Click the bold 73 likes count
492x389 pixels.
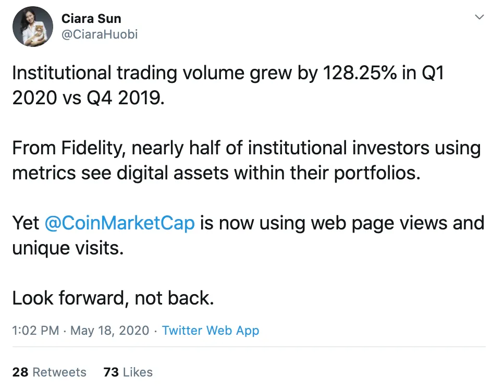coord(111,372)
